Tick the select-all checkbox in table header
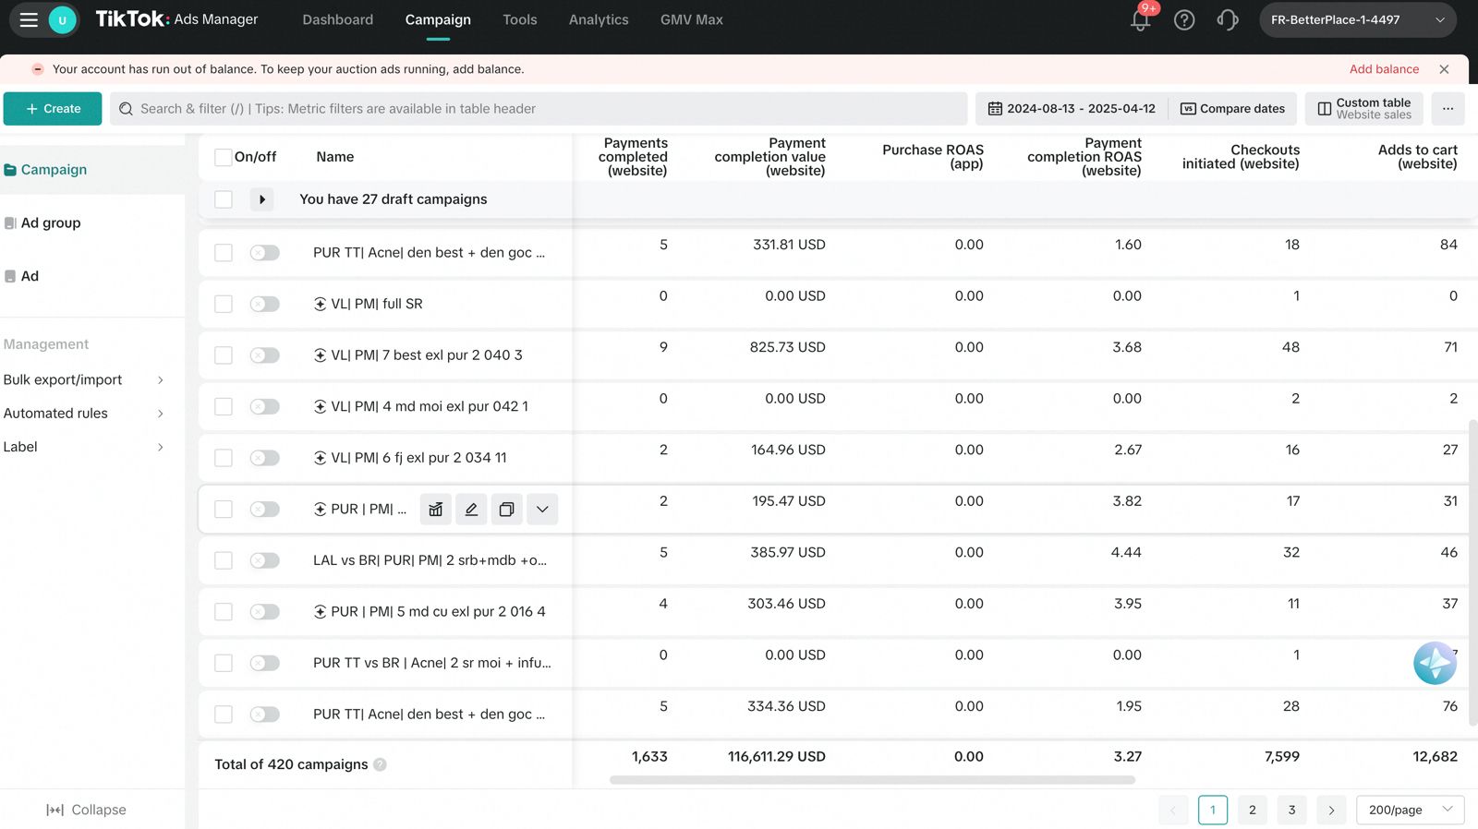Screen dimensions: 1478x829 tap(223, 157)
